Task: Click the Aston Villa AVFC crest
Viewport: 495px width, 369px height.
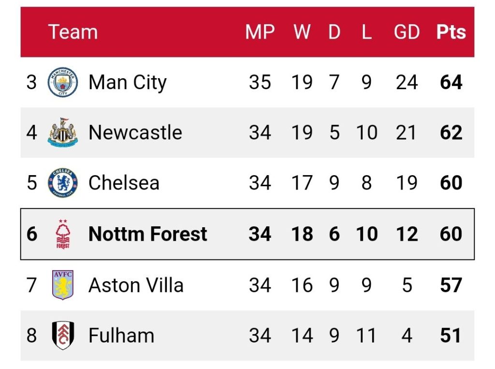Action: point(63,285)
